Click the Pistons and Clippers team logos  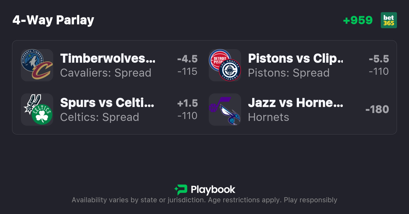pyautogui.click(x=225, y=65)
